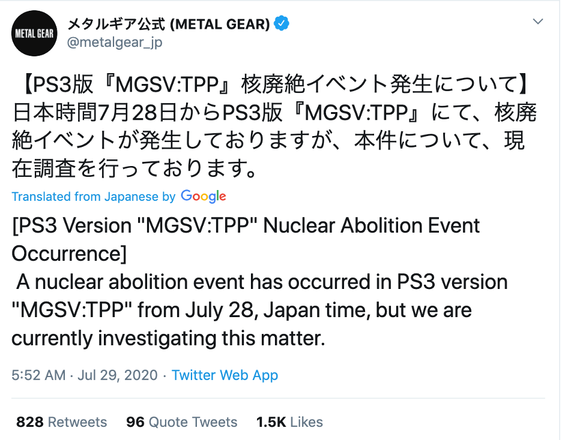View the 828 Retweets list

(x=61, y=422)
